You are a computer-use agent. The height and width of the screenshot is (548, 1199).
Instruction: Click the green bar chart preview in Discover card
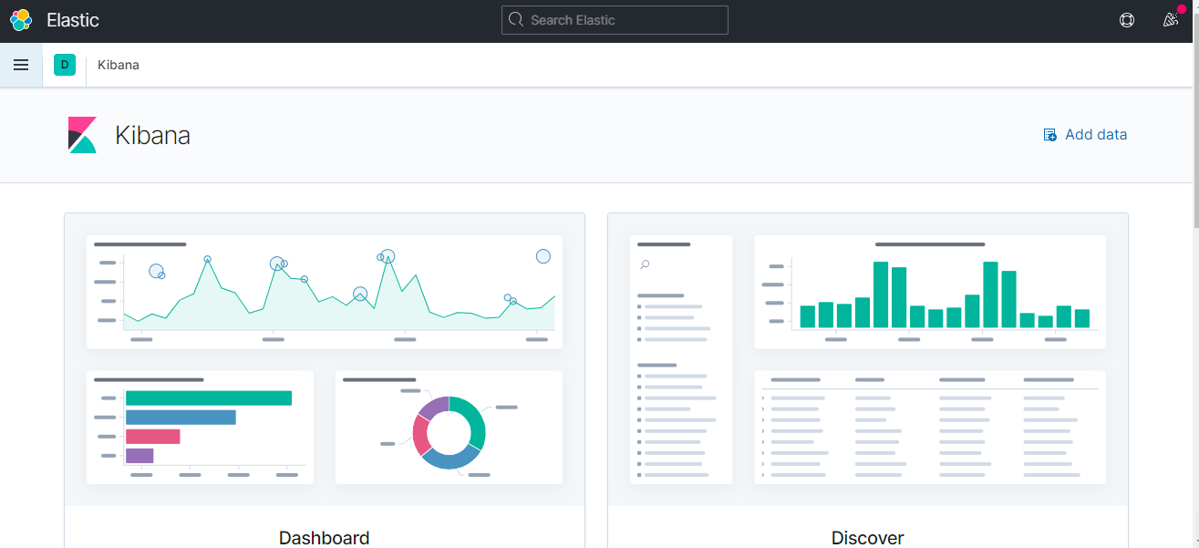929,292
